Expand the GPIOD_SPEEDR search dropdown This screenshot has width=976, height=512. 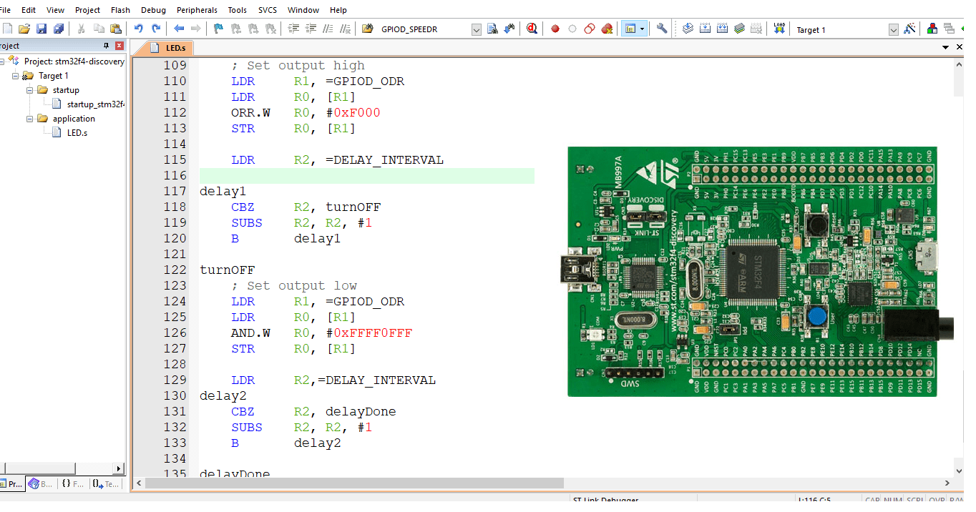click(477, 30)
